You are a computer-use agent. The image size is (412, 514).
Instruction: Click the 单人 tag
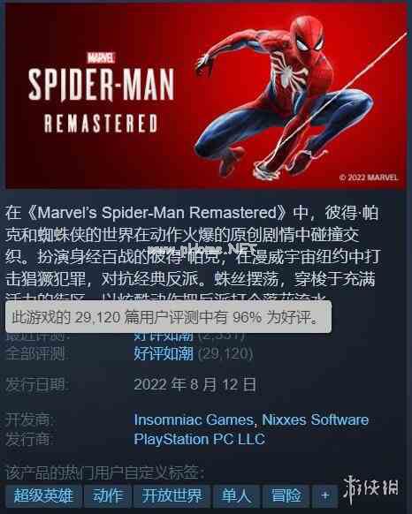pos(236,495)
